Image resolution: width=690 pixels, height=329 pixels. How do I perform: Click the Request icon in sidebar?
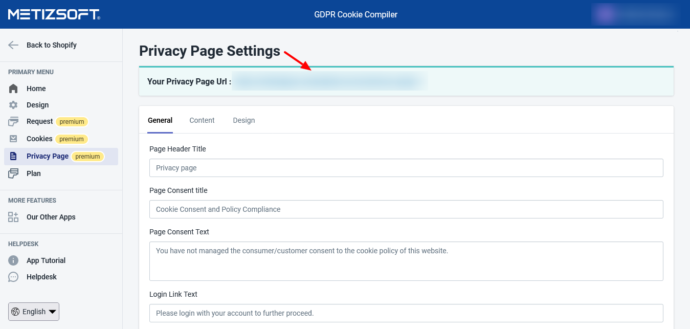click(x=13, y=122)
